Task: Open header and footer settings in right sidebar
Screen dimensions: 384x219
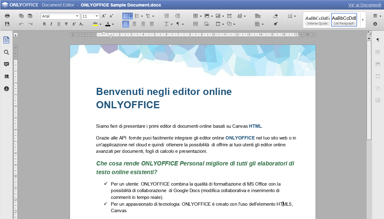Action: pos(378,76)
